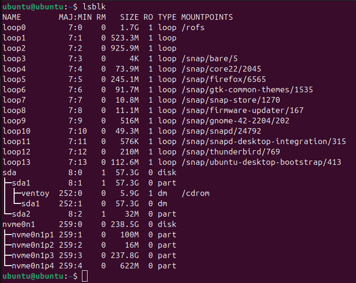
Task: Select the sda2 partition entry
Action: coord(22,214)
